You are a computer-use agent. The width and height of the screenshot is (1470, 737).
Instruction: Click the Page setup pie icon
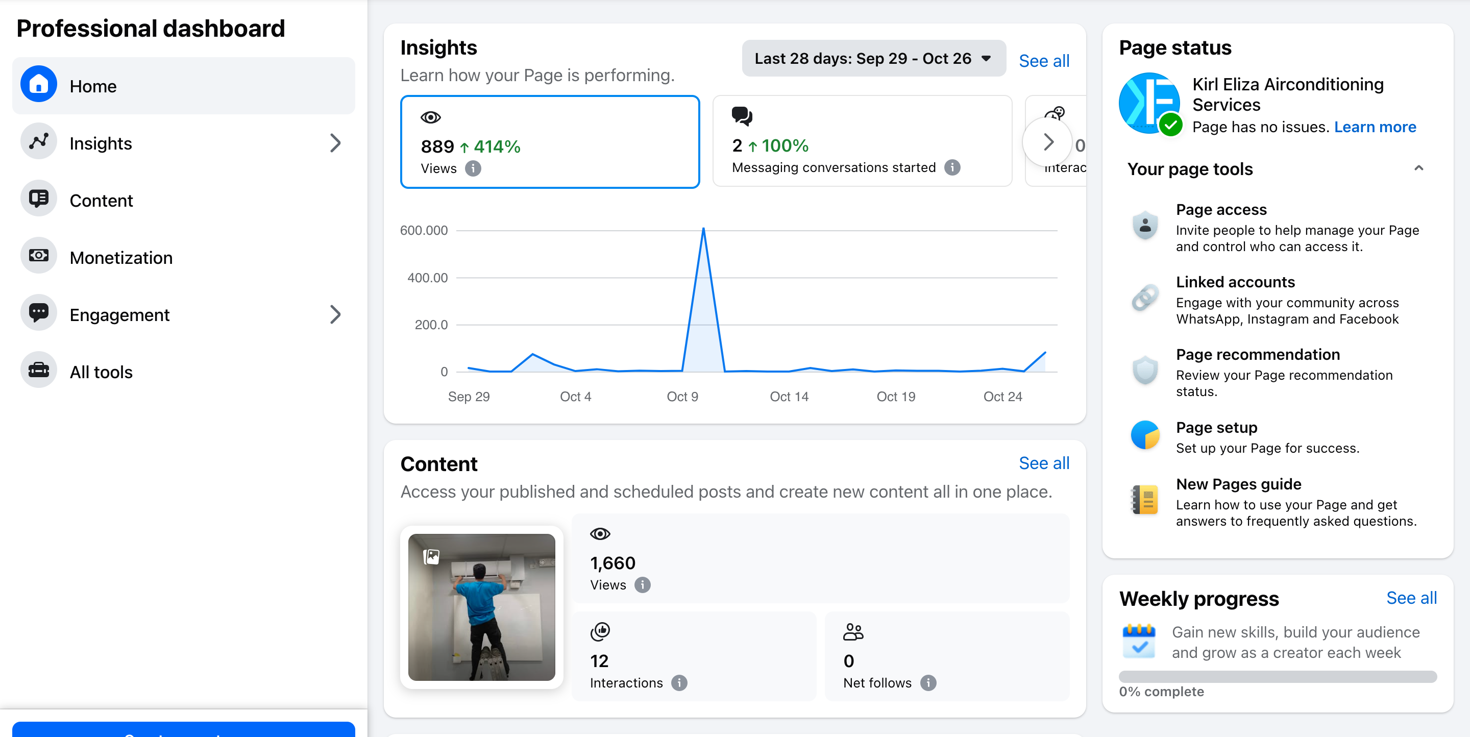point(1144,435)
